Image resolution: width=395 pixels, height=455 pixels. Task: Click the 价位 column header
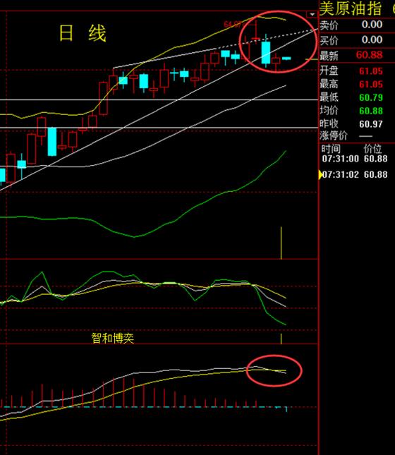pyautogui.click(x=372, y=149)
